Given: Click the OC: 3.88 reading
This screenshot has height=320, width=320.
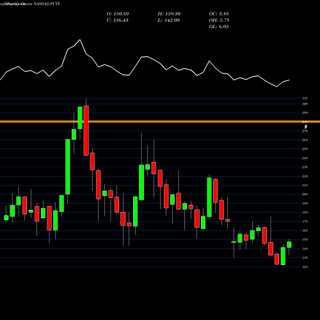Looking at the screenshot, I should pyautogui.click(x=219, y=14).
